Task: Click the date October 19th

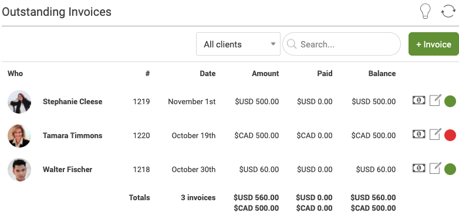Action: (194, 135)
